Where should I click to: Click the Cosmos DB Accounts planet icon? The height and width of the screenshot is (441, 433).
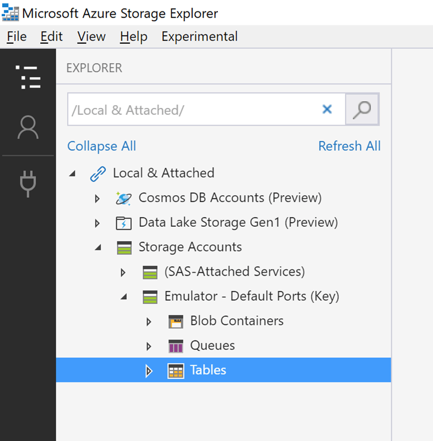tap(123, 198)
